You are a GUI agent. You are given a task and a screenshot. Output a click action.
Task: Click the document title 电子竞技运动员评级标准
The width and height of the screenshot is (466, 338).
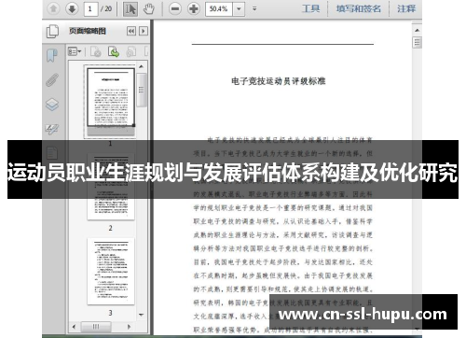click(278, 81)
